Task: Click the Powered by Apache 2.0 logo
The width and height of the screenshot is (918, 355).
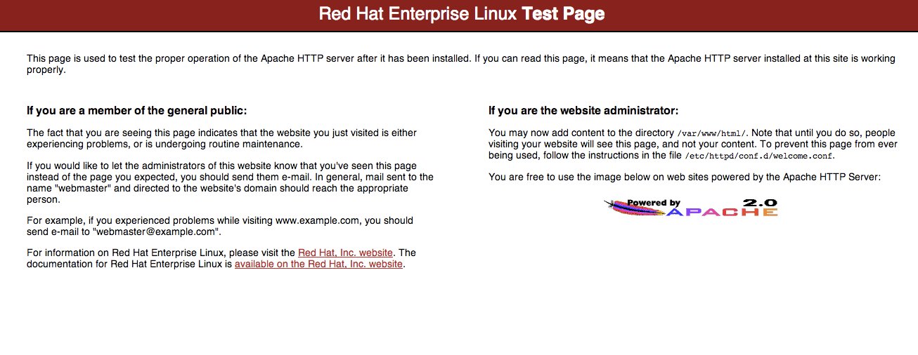Action: tap(690, 207)
